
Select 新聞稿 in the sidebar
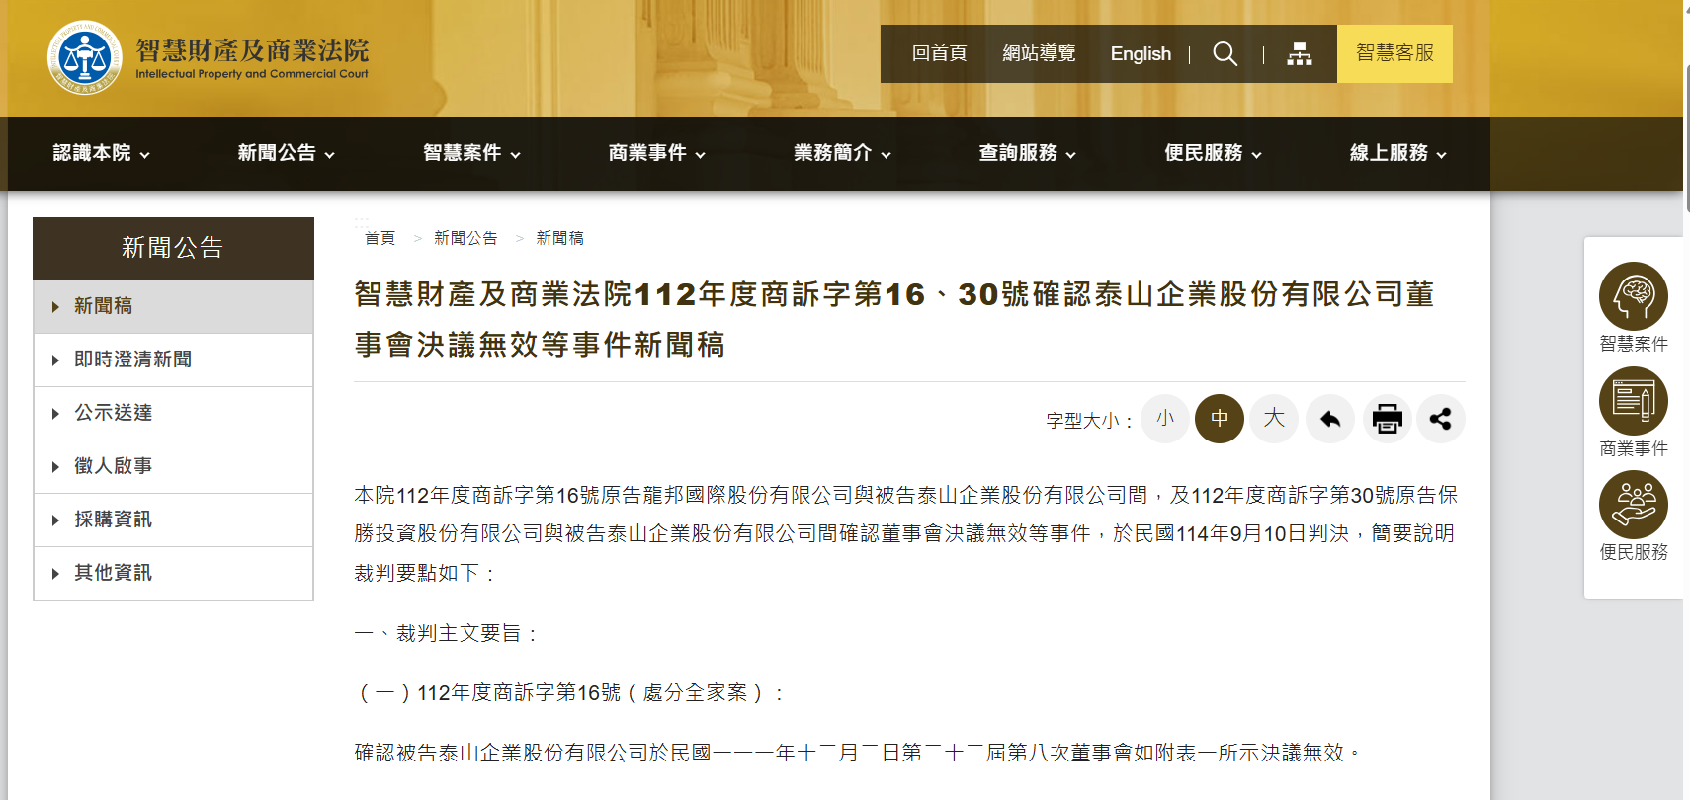(173, 306)
